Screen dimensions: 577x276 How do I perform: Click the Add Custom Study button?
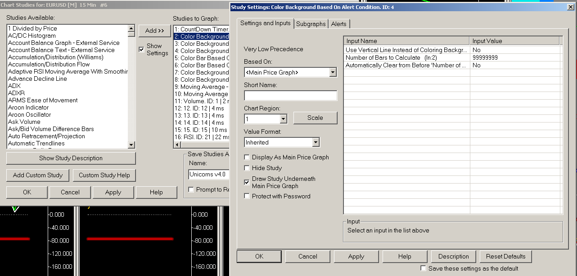tap(38, 175)
